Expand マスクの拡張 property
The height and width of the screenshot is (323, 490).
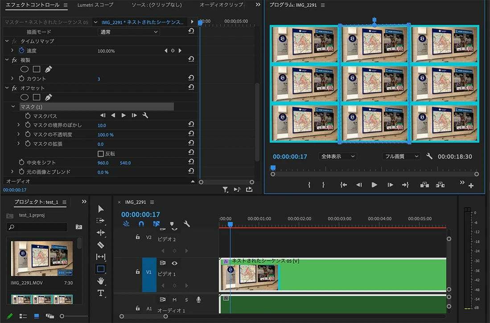click(18, 143)
